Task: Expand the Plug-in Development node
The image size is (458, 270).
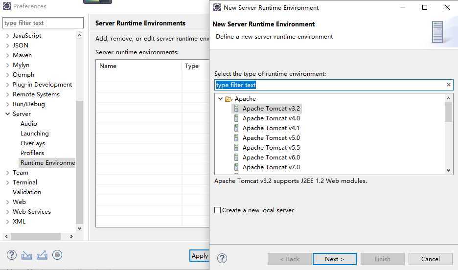Action: (8, 85)
